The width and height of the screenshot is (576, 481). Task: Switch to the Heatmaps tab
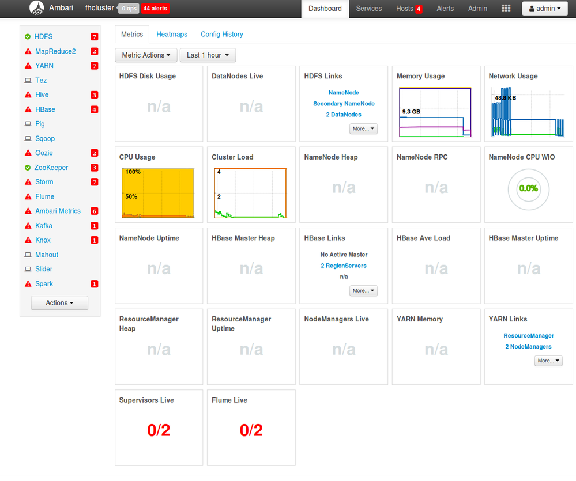tap(172, 34)
